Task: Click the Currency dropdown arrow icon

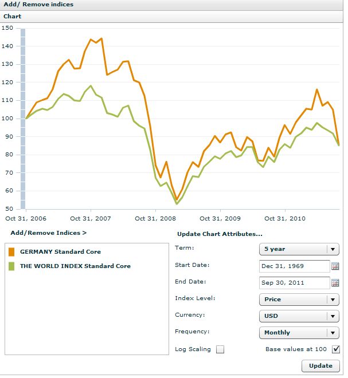Action: [333, 316]
